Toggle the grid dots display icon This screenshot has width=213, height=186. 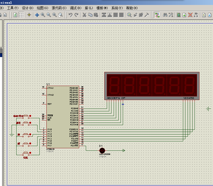21,15
